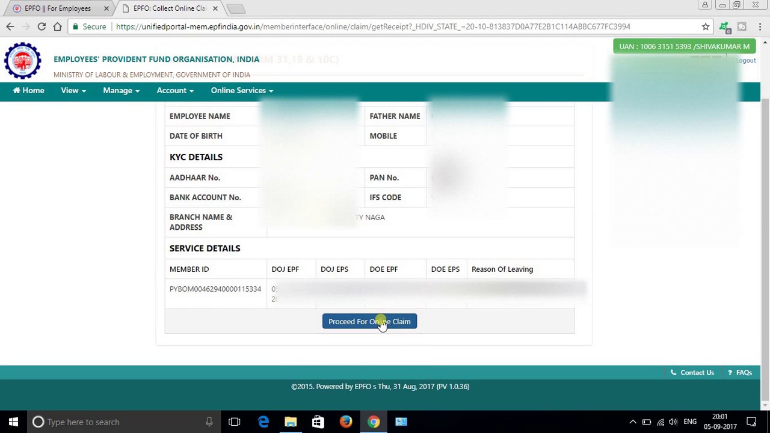Click SERVICE DETAILS heading
The height and width of the screenshot is (433, 770).
pos(205,248)
